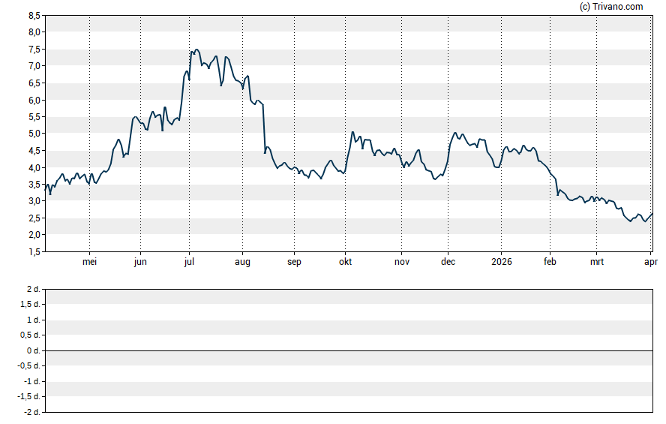The height and width of the screenshot is (424, 666).
Task: Click the 5,0 price axis label
Action: [34, 134]
